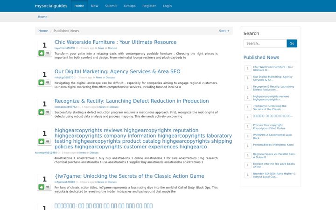Open Chic Waterside Furniture main article title
The width and height of the screenshot is (336, 210).
116,42
